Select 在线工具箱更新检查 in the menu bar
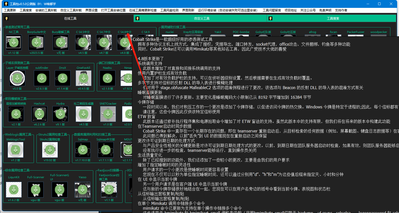 (143, 10)
